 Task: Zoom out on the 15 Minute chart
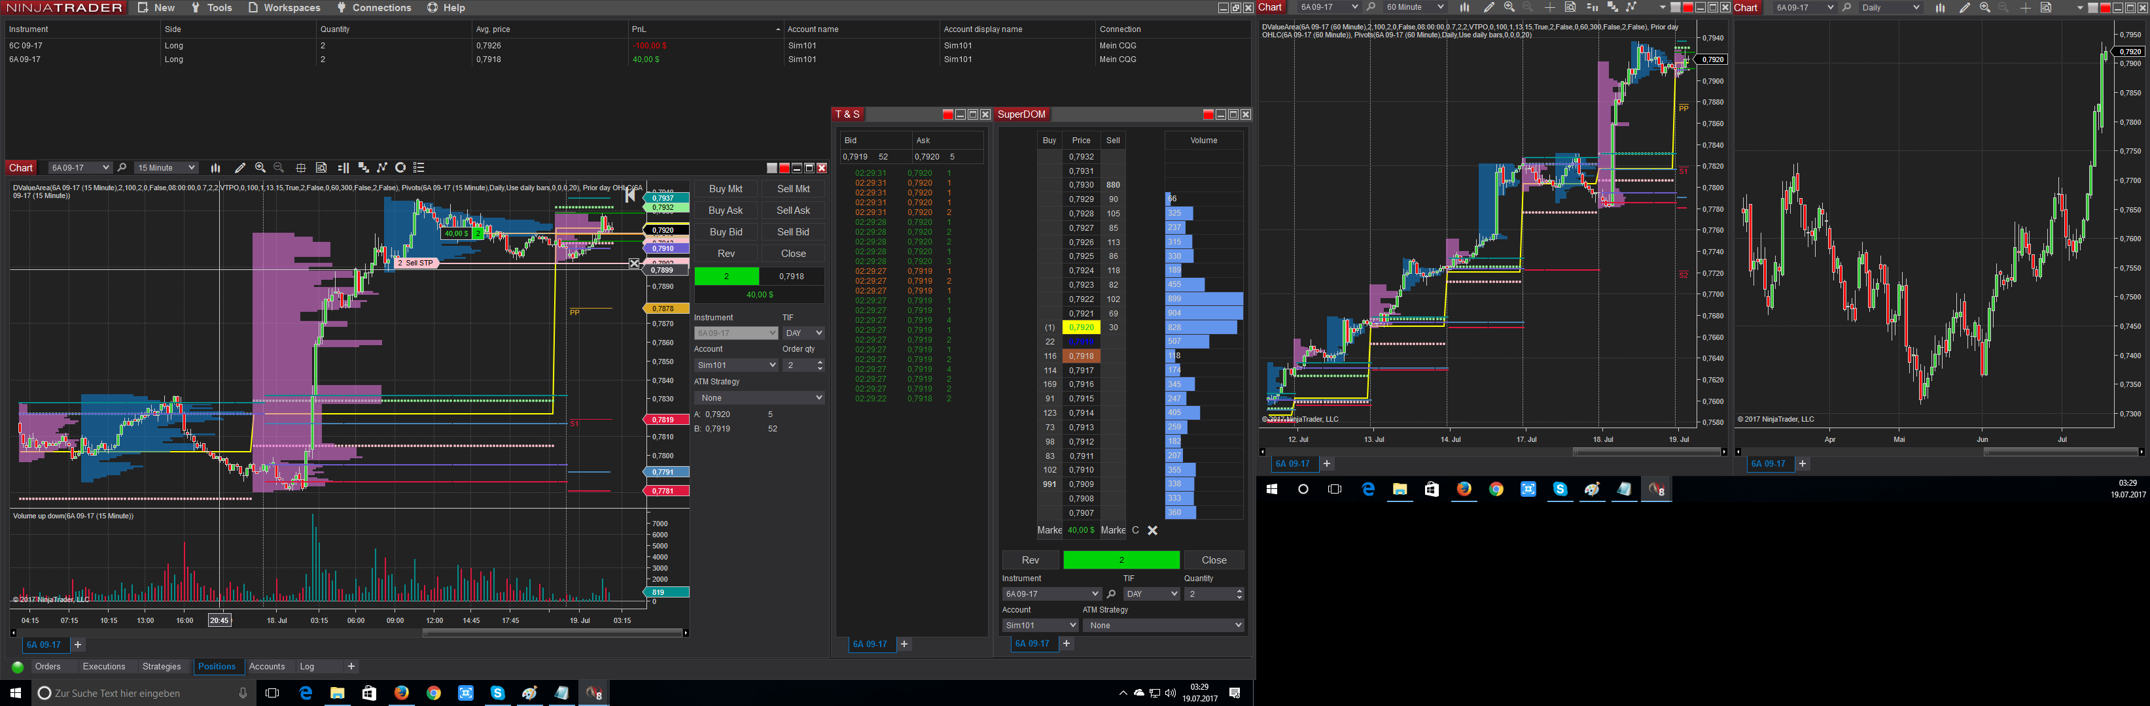279,167
